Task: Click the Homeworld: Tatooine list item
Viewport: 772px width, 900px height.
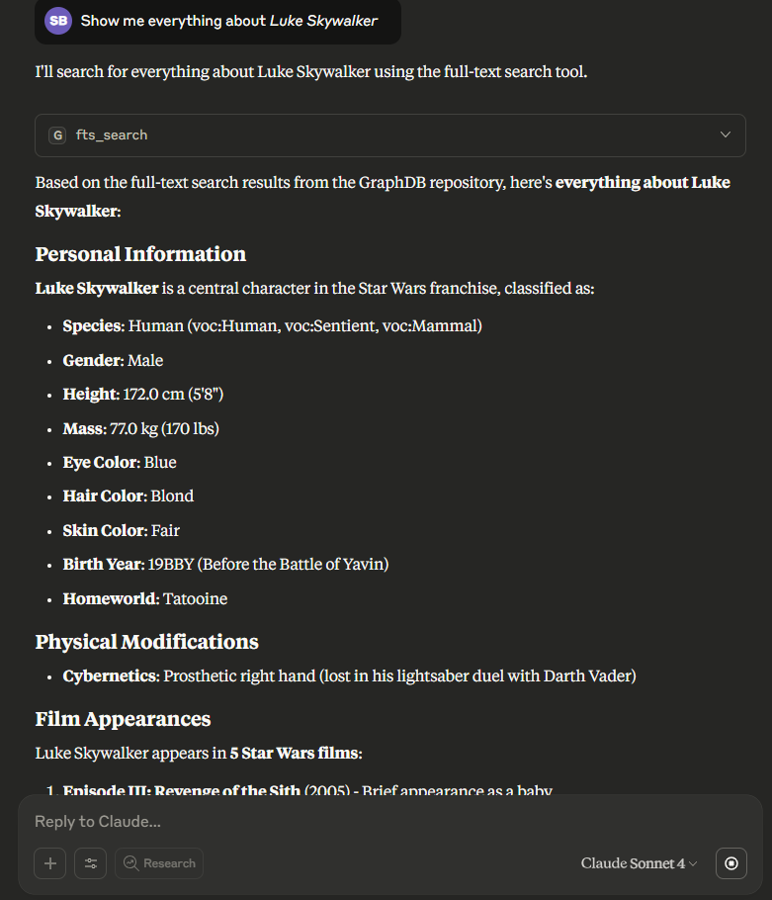Action: 145,598
